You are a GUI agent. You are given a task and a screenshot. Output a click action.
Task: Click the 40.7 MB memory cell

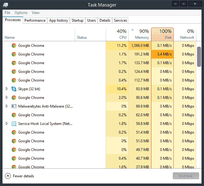point(140,158)
